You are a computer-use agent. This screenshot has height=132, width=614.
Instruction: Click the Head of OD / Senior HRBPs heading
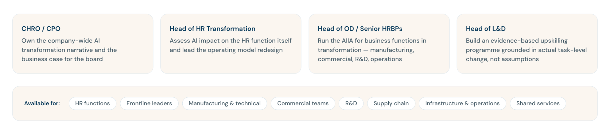tap(360, 29)
